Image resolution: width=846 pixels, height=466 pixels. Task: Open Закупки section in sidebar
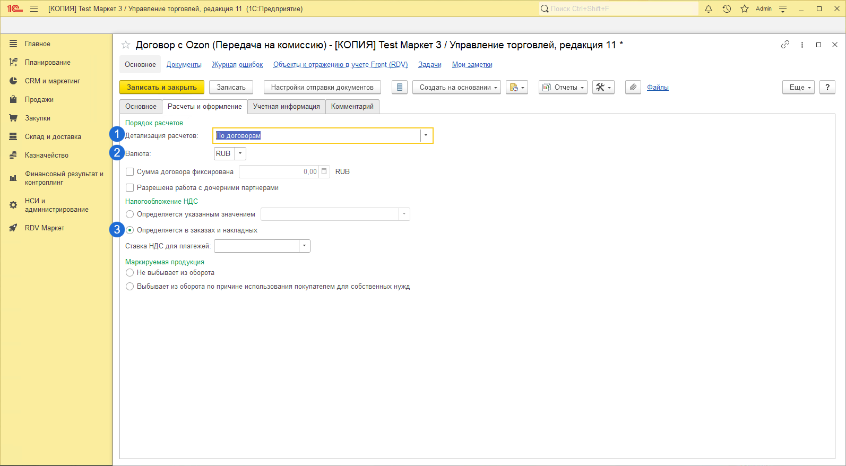56,118
